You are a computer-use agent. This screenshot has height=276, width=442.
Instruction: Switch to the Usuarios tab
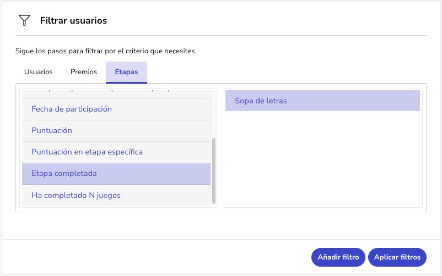pyautogui.click(x=39, y=72)
